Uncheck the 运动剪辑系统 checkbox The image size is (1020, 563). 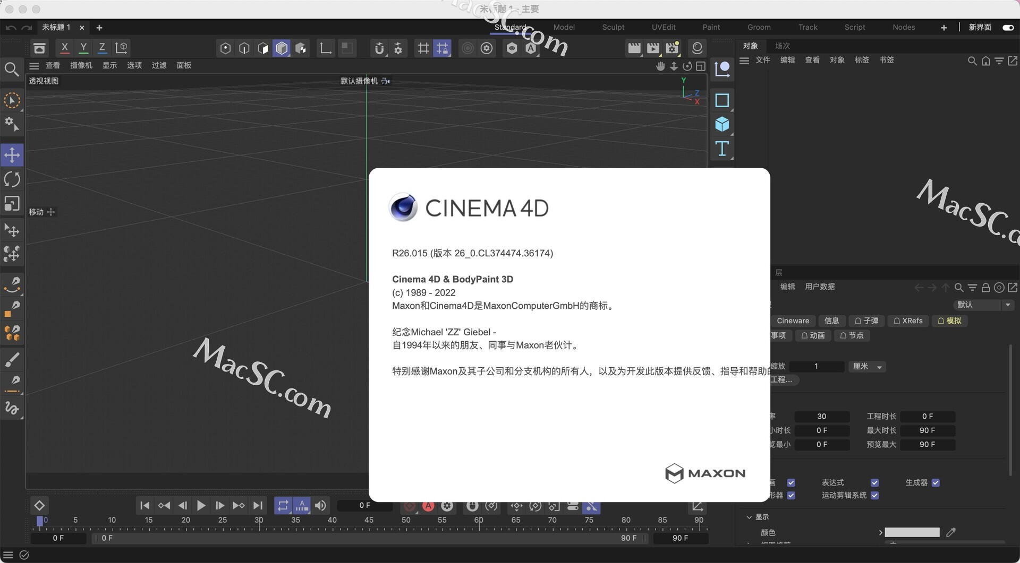[874, 495]
